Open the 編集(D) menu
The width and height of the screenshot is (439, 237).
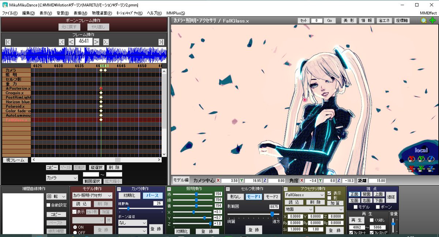point(29,13)
